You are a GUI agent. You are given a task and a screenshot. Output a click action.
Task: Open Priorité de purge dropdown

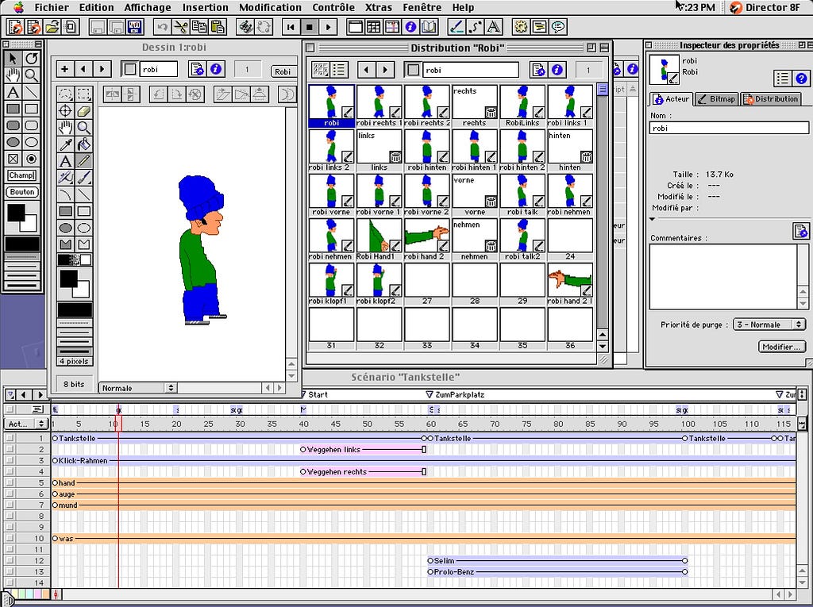(769, 325)
